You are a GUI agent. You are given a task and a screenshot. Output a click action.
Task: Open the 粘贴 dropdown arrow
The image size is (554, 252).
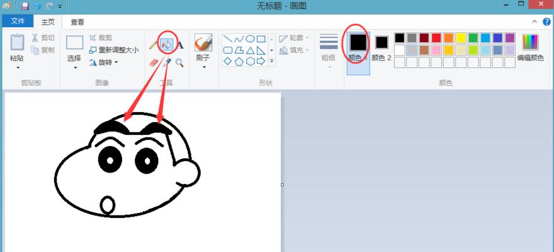(17, 67)
